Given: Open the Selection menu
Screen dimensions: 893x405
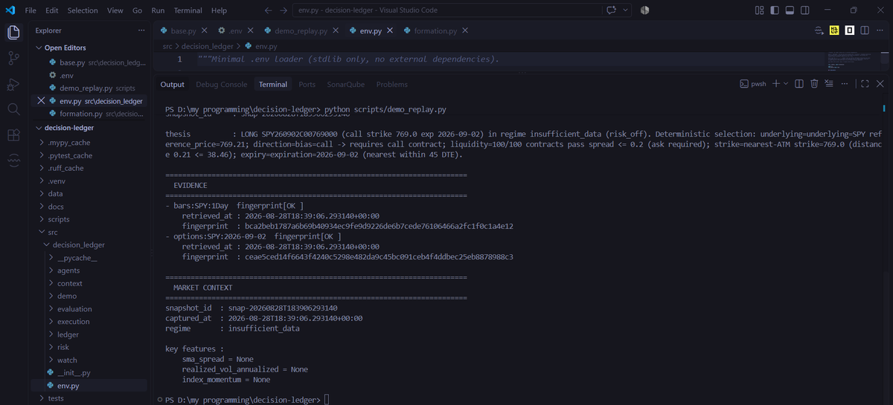Looking at the screenshot, I should pyautogui.click(x=83, y=10).
